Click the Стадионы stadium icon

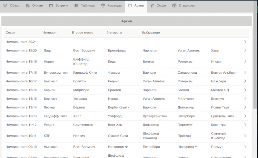174,5
